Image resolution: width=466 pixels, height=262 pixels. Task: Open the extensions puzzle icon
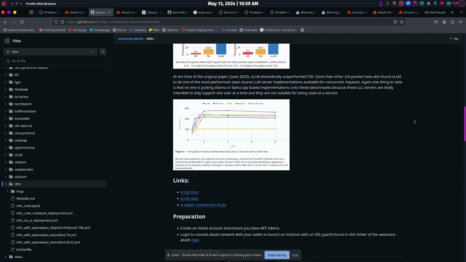pos(452,22)
